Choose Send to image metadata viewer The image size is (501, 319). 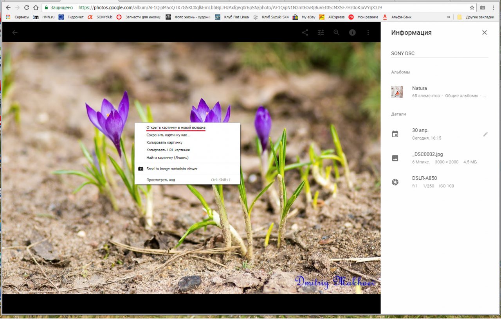pos(187,169)
